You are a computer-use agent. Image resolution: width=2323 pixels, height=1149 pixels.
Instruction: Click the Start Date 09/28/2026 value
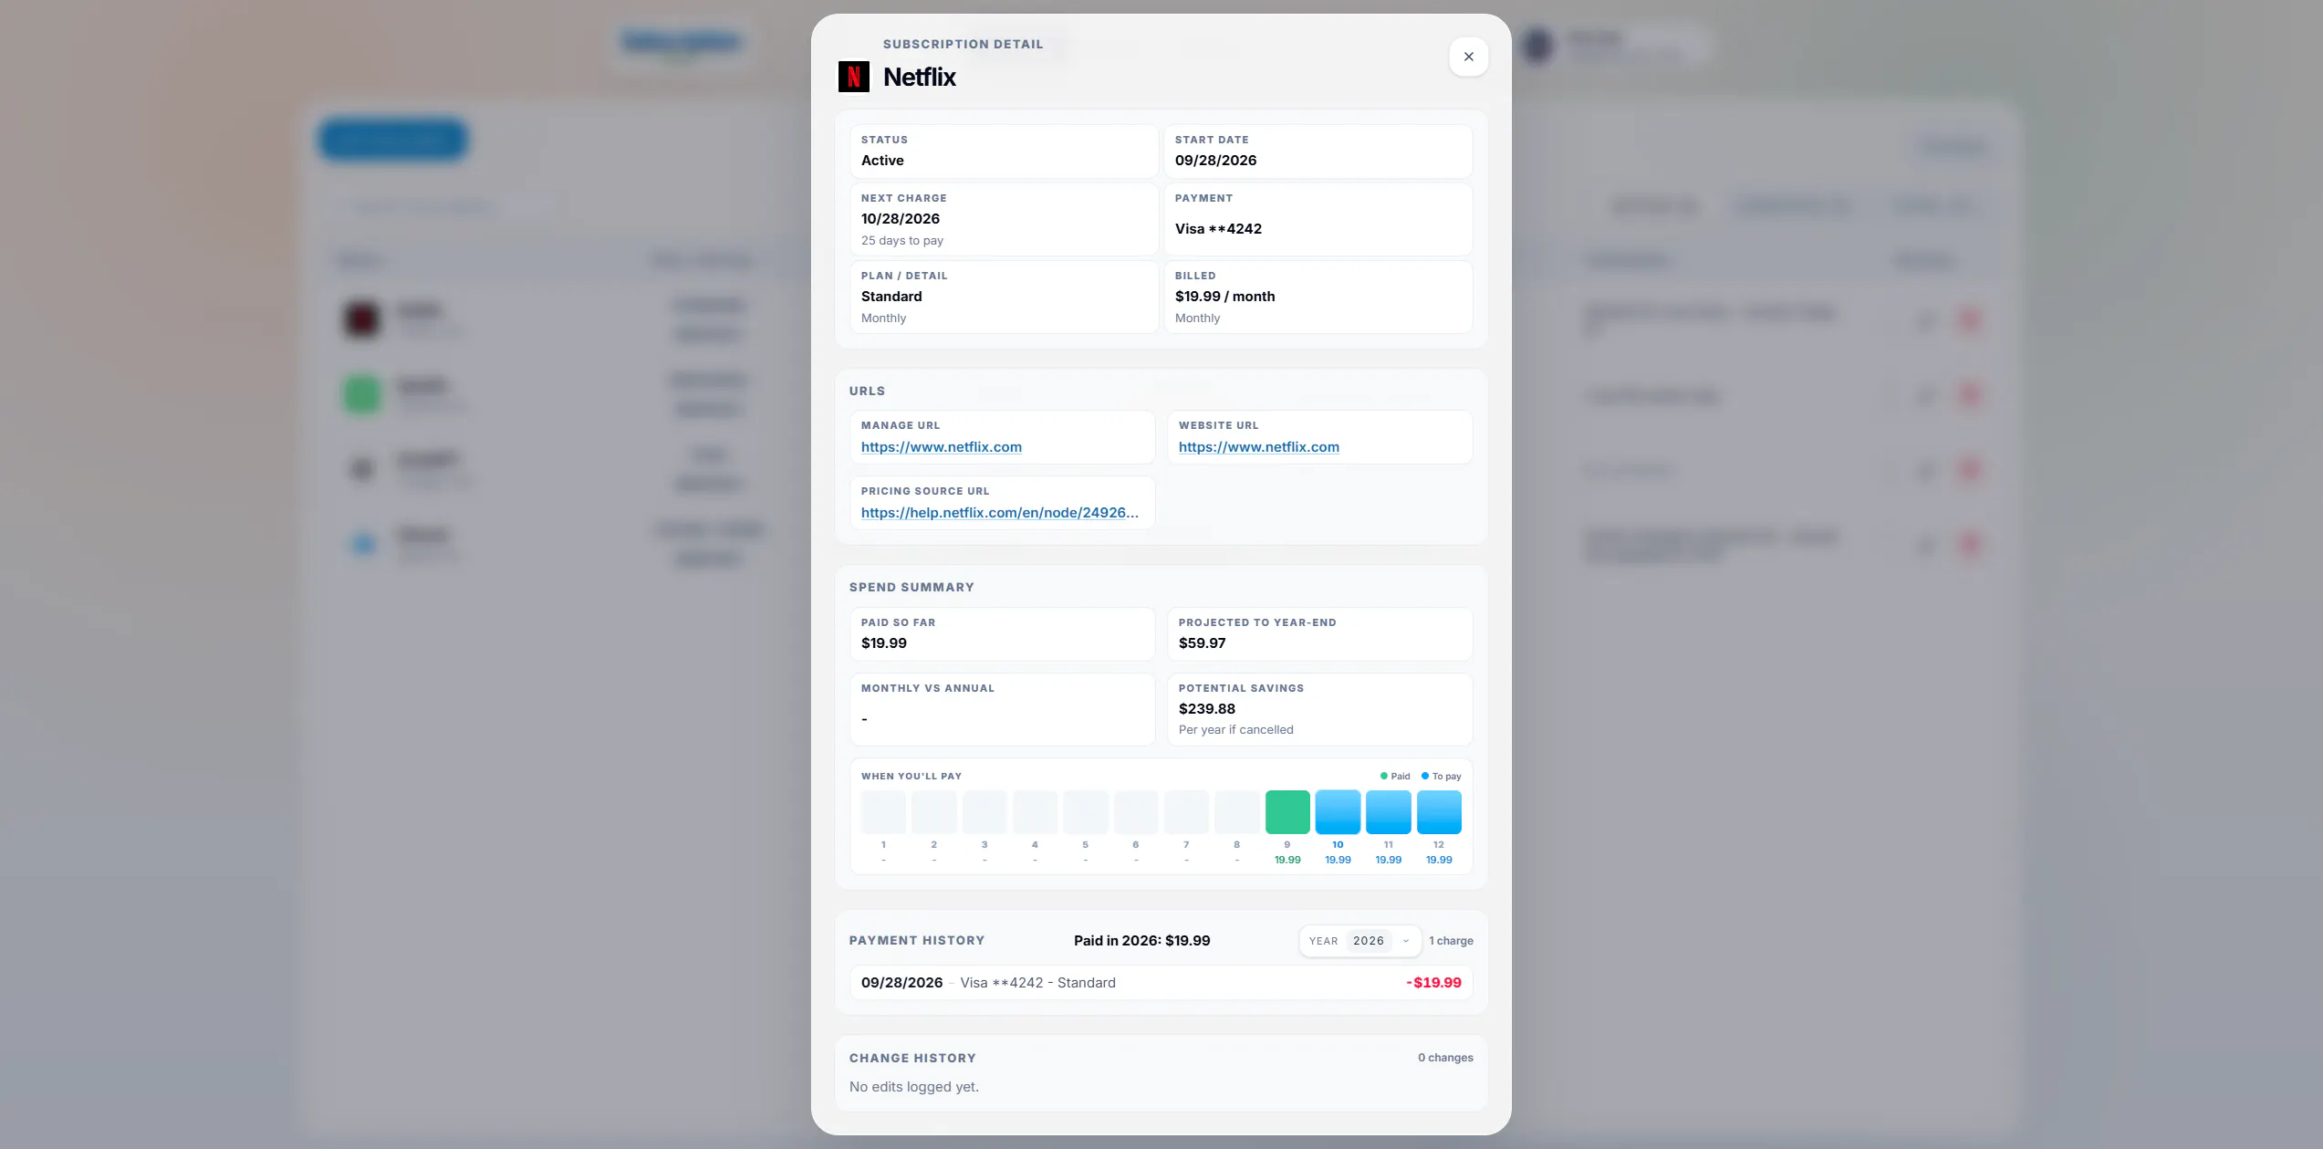pos(1215,161)
